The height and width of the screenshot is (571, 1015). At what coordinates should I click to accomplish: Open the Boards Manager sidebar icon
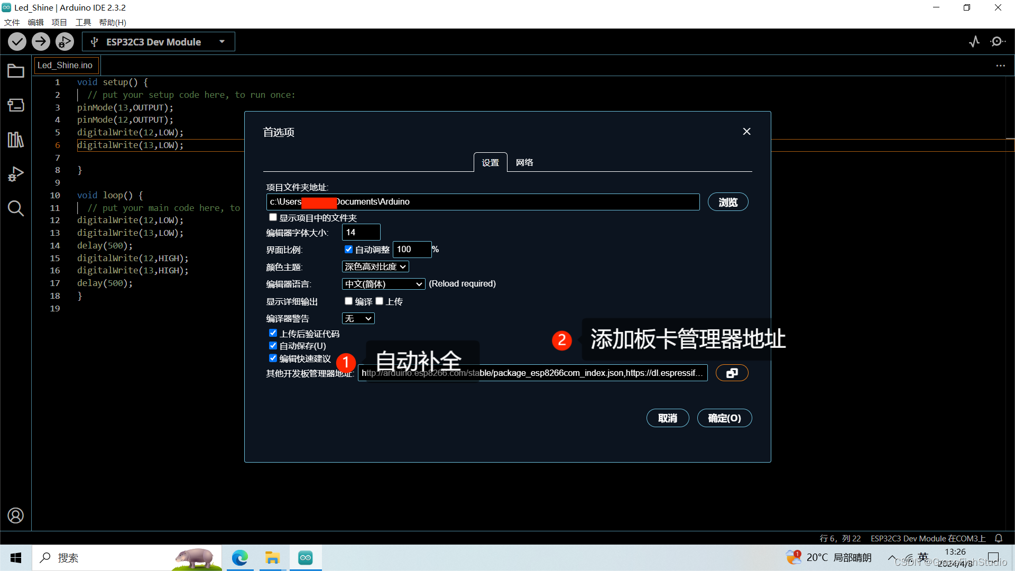[15, 105]
